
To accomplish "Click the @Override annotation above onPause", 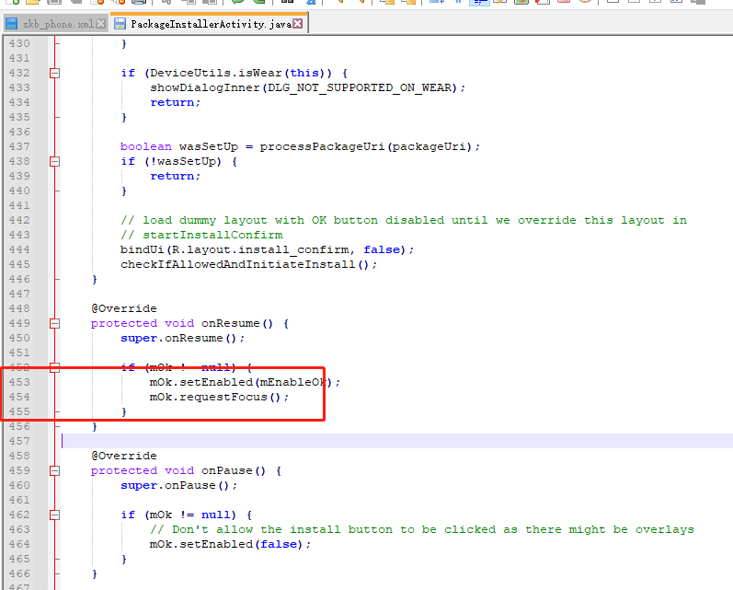I will (124, 456).
